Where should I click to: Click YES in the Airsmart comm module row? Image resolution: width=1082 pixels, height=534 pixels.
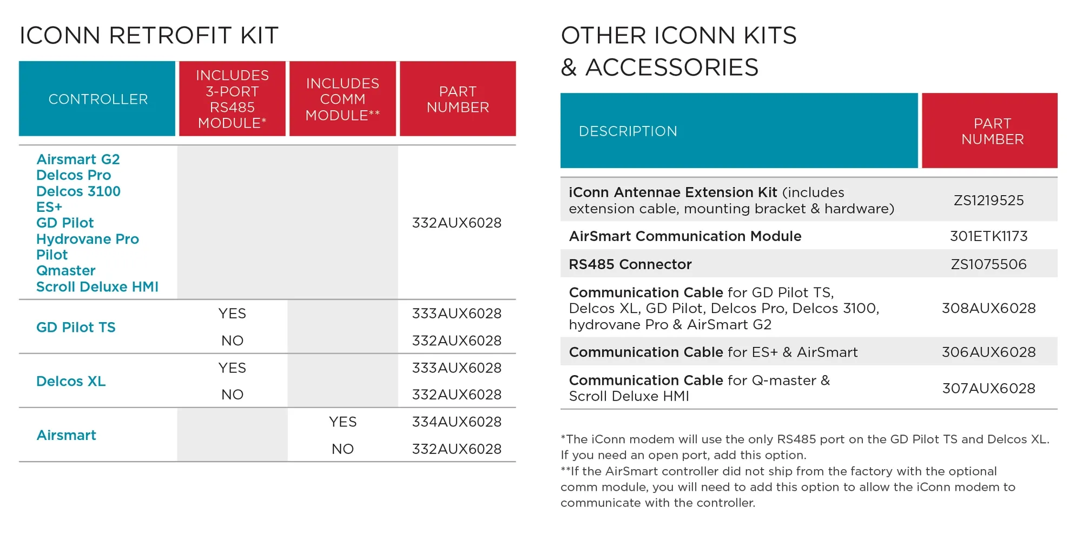click(342, 422)
